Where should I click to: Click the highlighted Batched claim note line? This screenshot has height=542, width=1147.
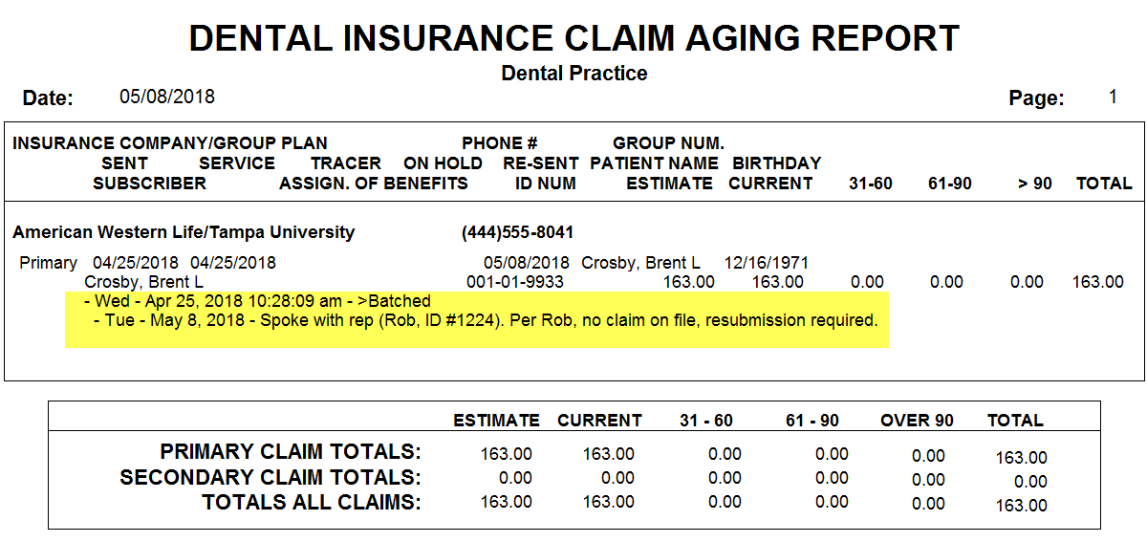click(263, 301)
